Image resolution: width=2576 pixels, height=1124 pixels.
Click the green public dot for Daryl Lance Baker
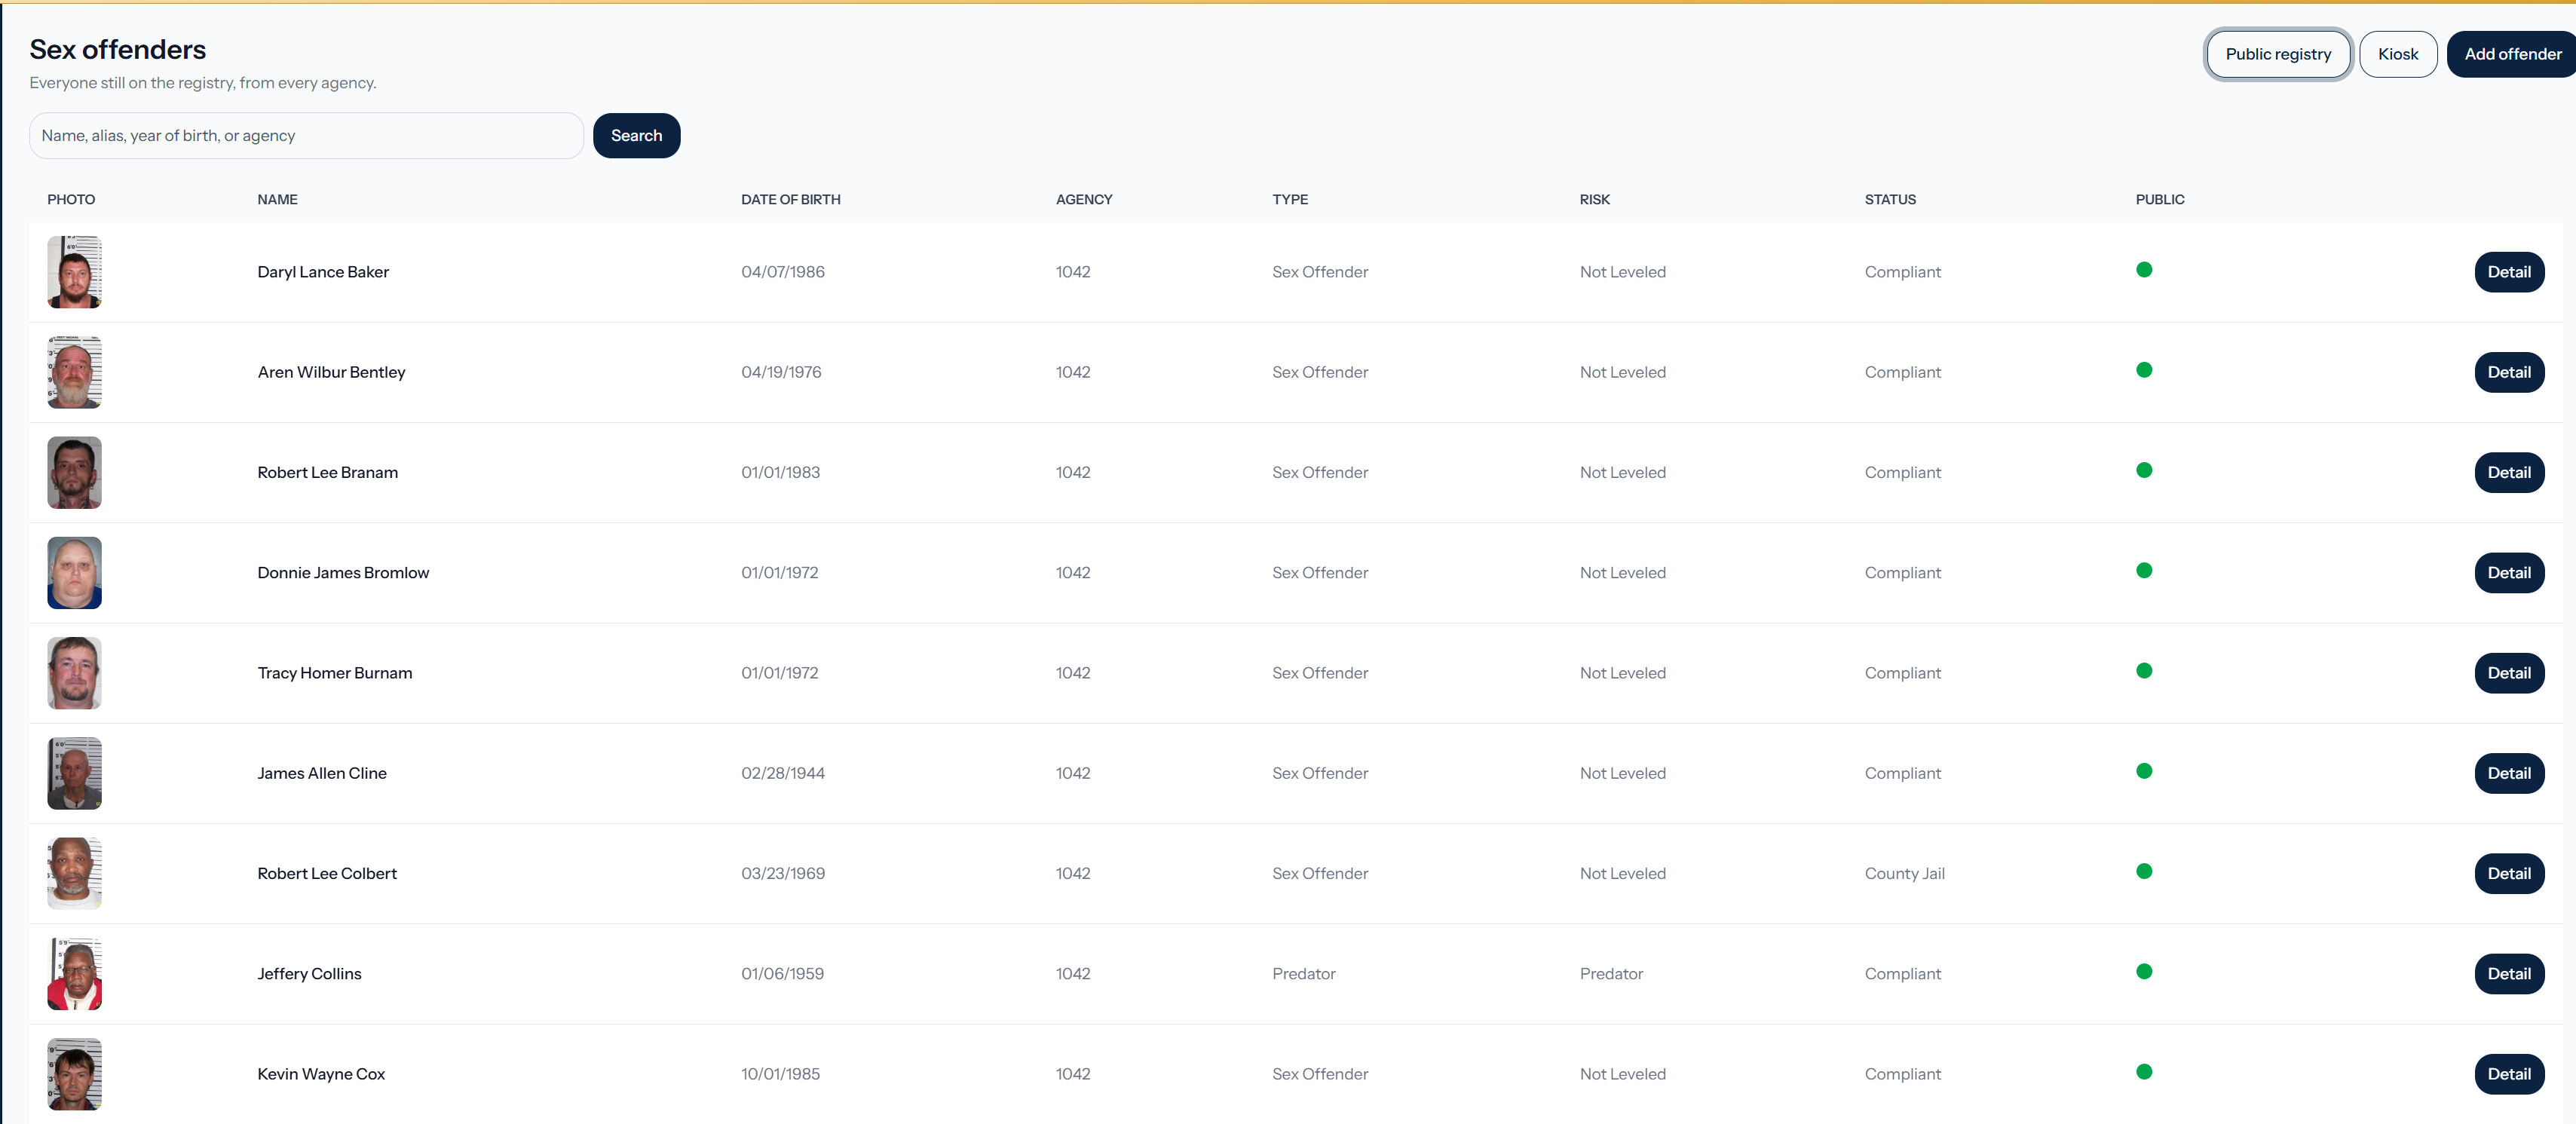(x=2143, y=269)
